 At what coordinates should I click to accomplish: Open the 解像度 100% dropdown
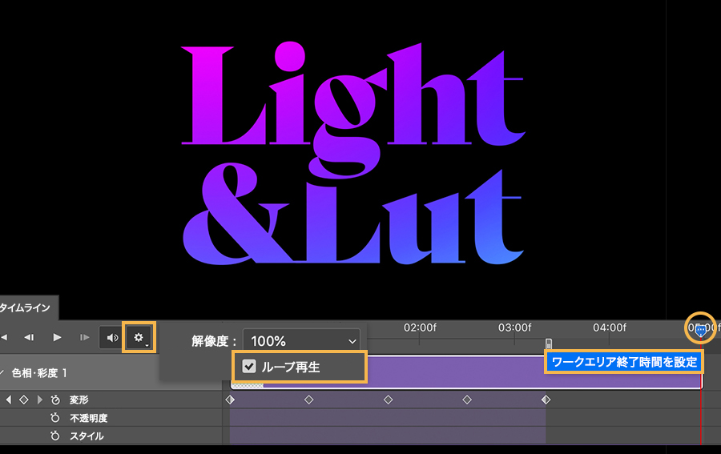pos(302,341)
